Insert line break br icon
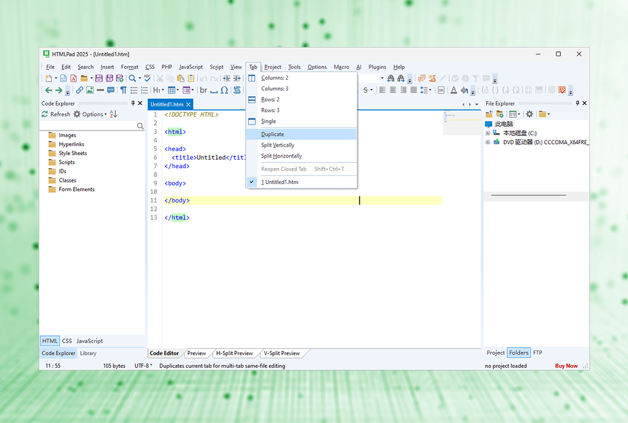 [x=203, y=90]
